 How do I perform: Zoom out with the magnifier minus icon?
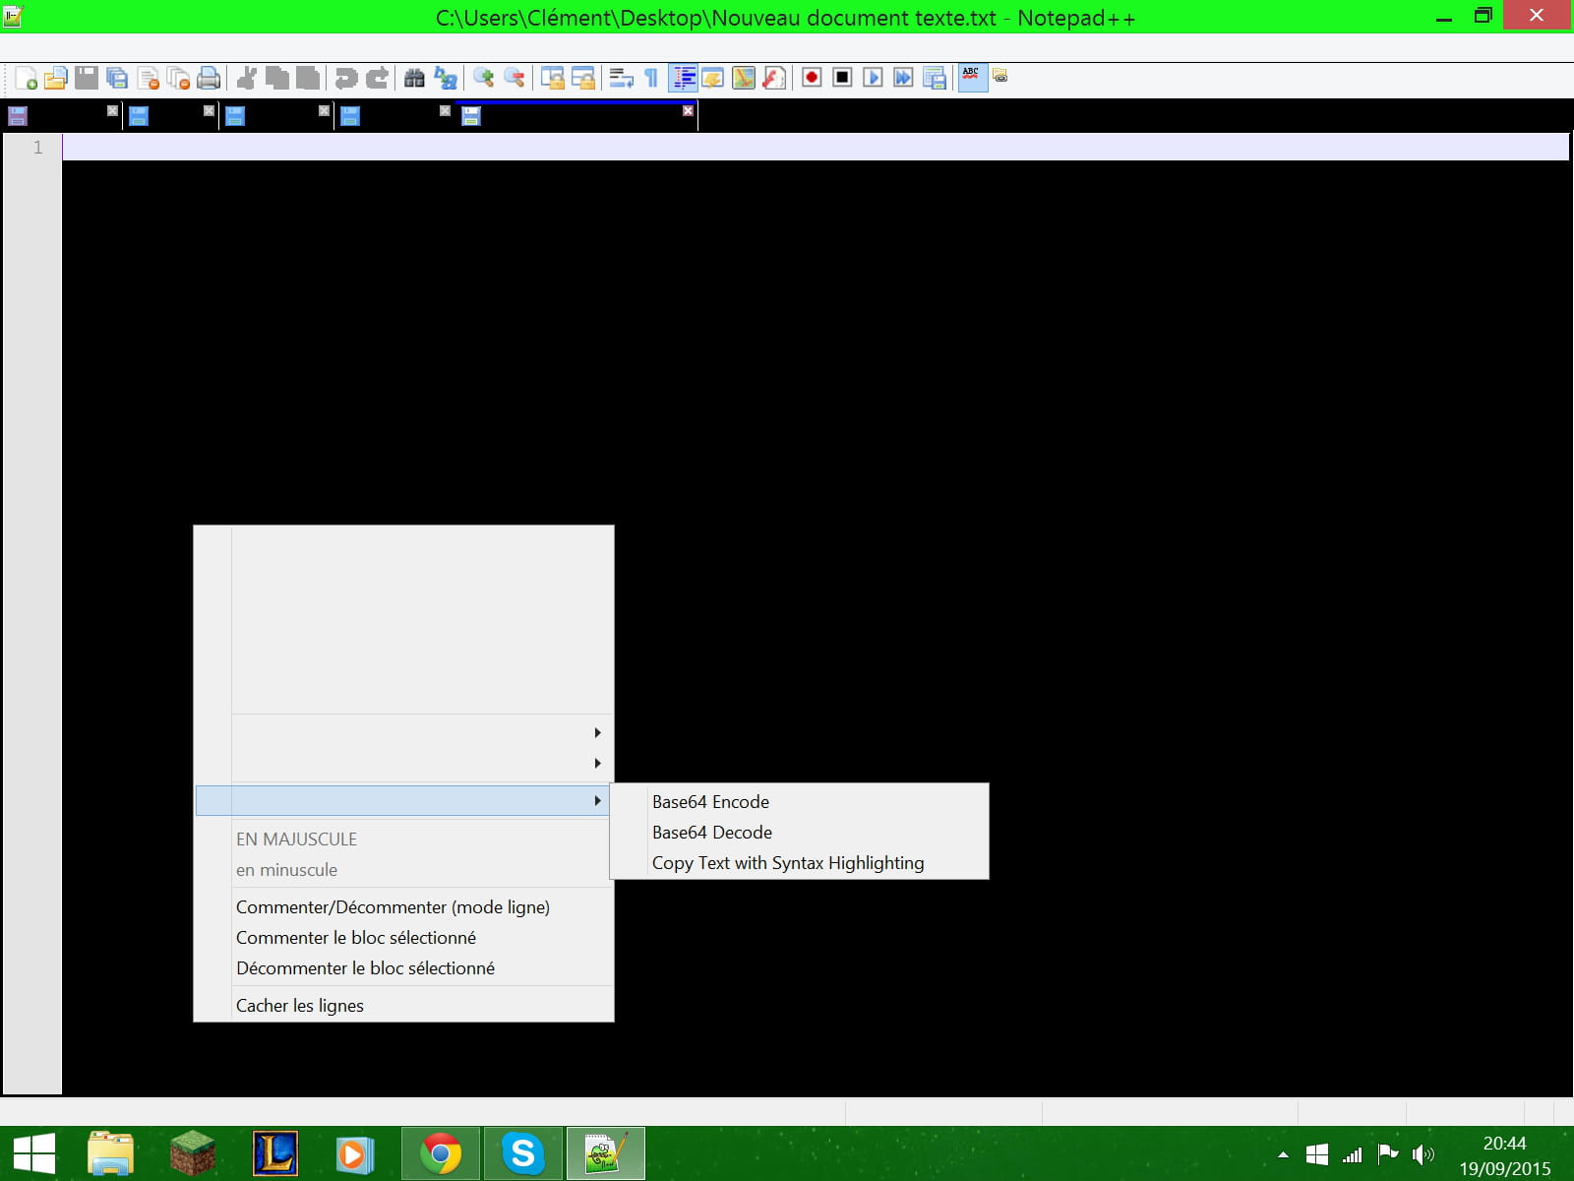(x=515, y=78)
